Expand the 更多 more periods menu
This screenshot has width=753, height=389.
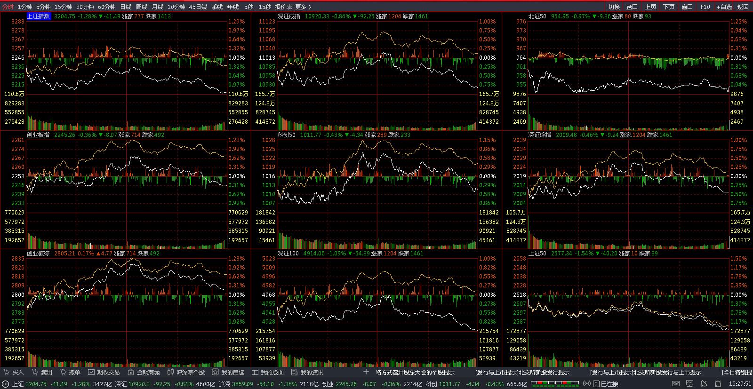[x=303, y=7]
